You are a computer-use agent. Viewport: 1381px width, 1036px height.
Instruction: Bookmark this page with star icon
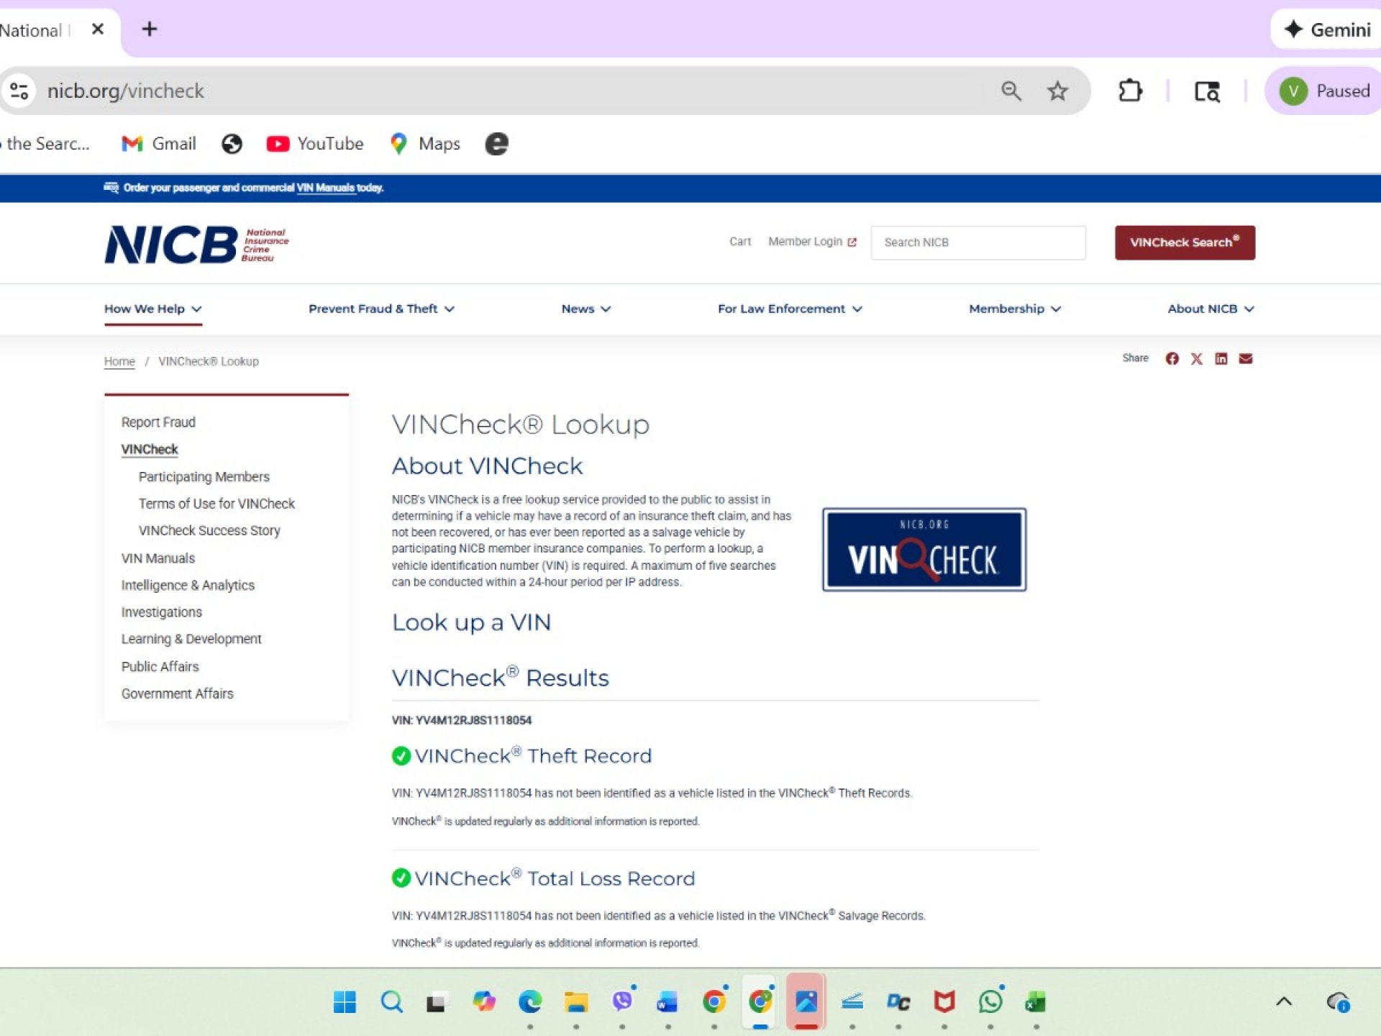[1057, 91]
